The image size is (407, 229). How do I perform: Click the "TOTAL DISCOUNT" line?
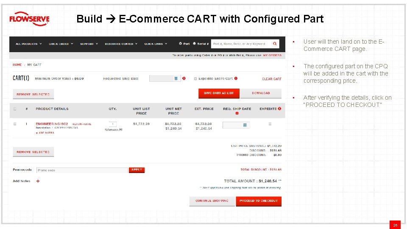261,170
